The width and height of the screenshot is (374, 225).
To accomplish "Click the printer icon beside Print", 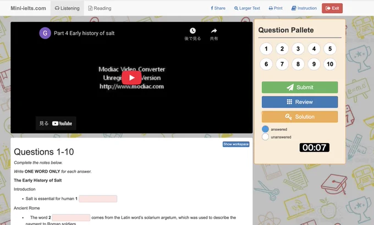I will click(271, 8).
